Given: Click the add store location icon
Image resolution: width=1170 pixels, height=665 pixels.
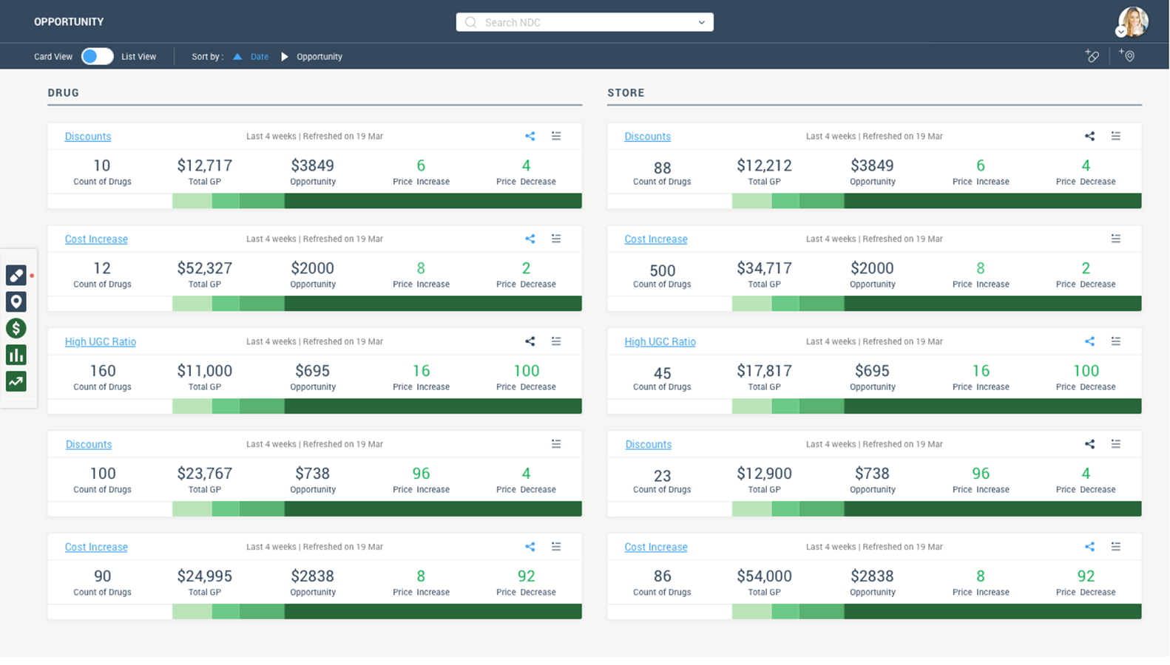Looking at the screenshot, I should pos(1127,56).
